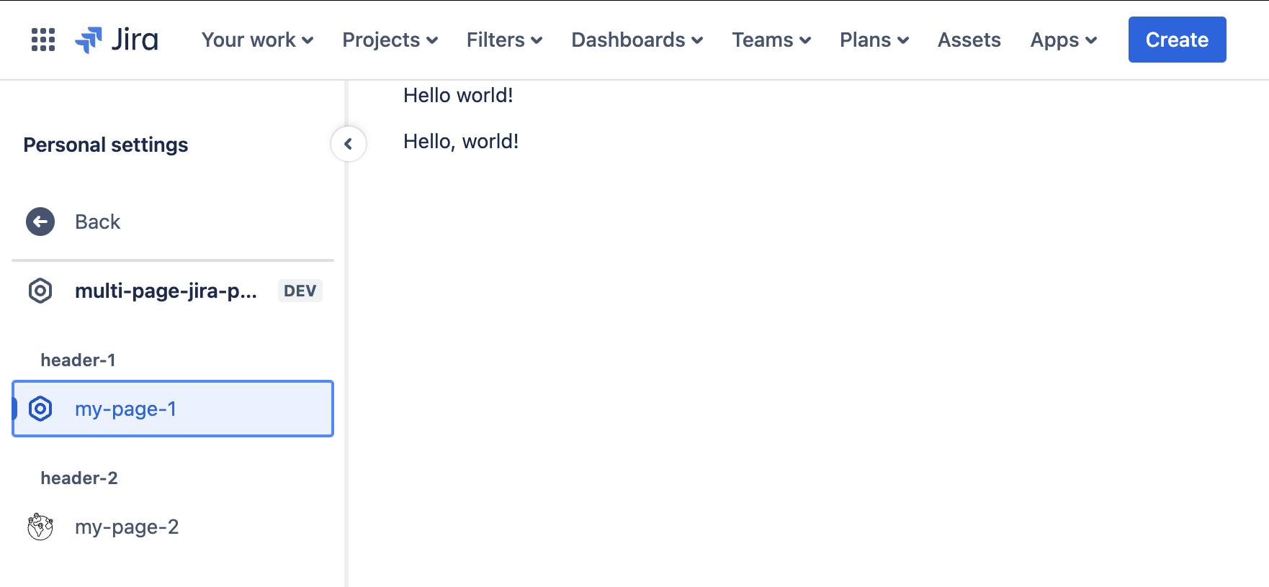Click the header-1 section label
The width and height of the screenshot is (1269, 587).
tap(78, 360)
